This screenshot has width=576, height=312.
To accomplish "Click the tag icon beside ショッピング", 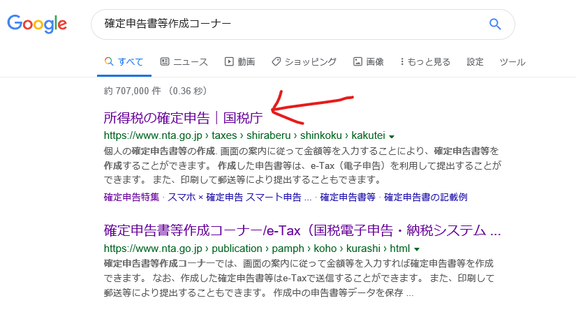I will (x=276, y=61).
